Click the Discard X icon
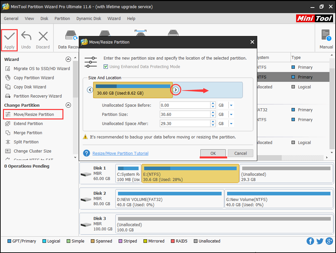 (43, 36)
